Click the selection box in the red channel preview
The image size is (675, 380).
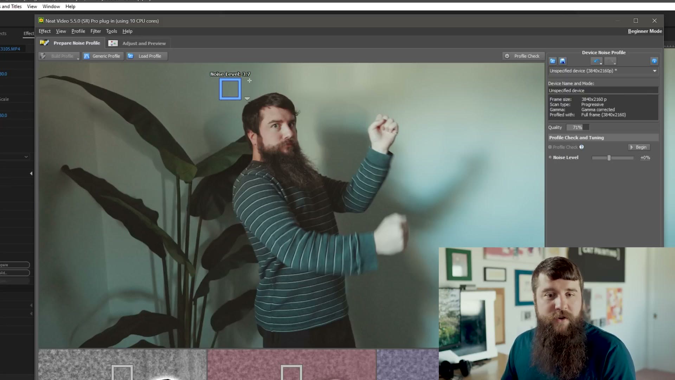coord(291,372)
